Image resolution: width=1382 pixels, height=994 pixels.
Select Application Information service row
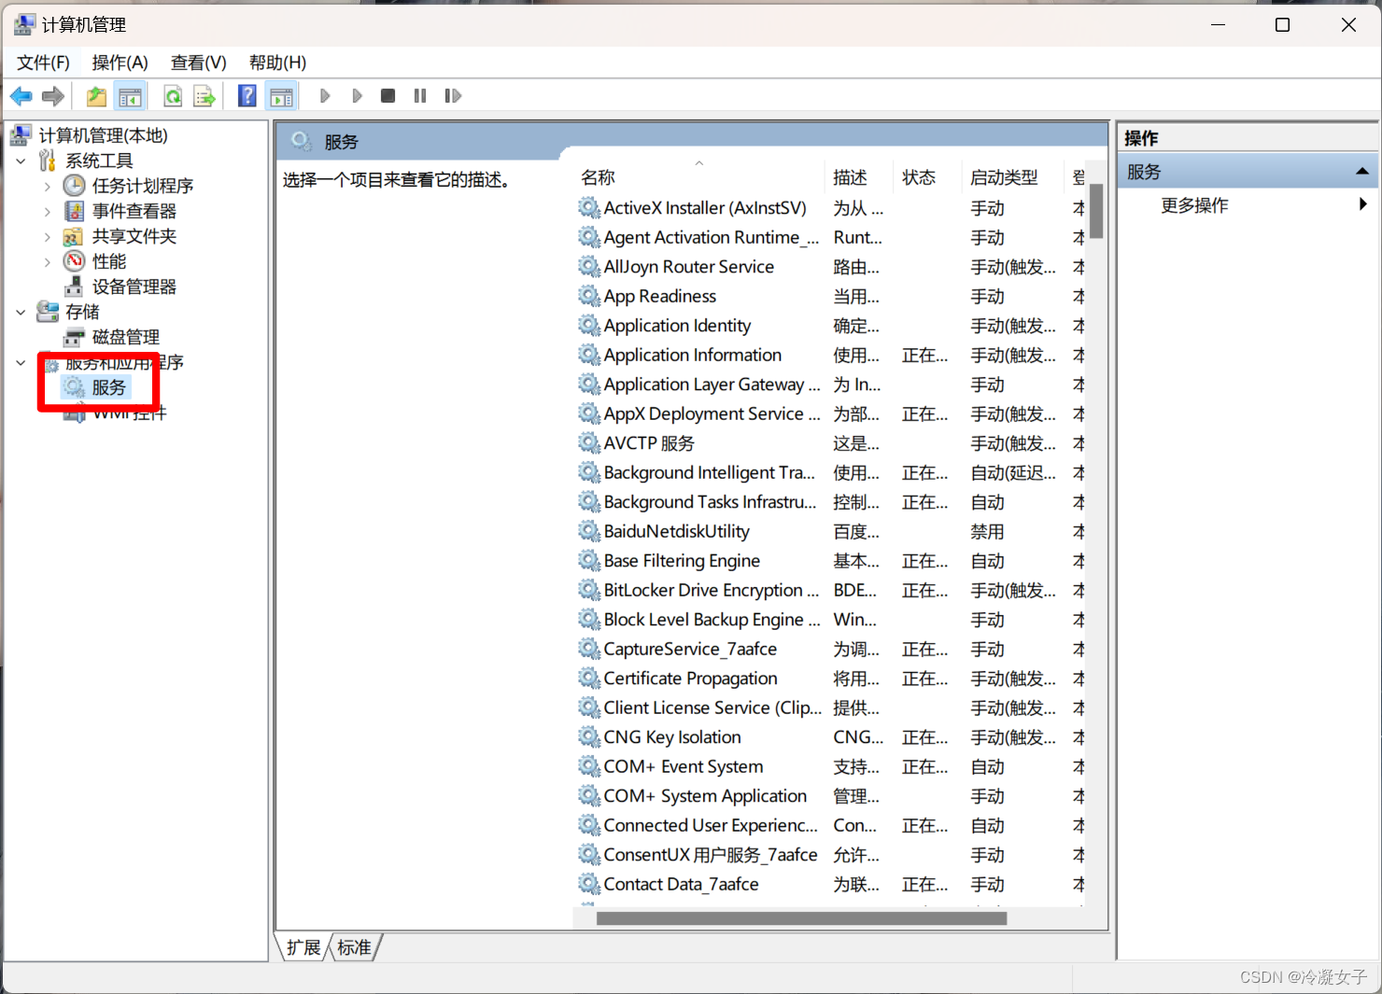831,355
